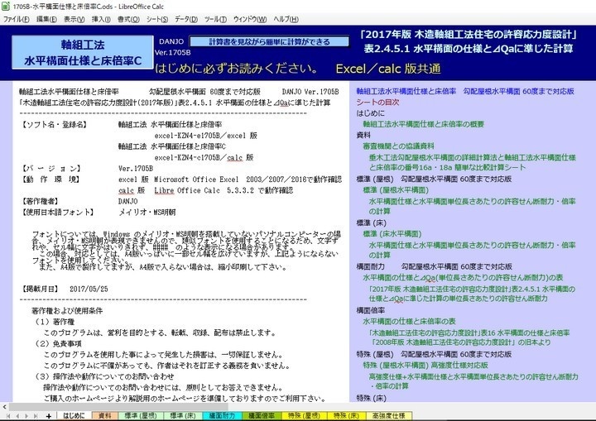Switch to the はじめに sheet tab
Viewport: 596px width, 421px height.
(74, 416)
